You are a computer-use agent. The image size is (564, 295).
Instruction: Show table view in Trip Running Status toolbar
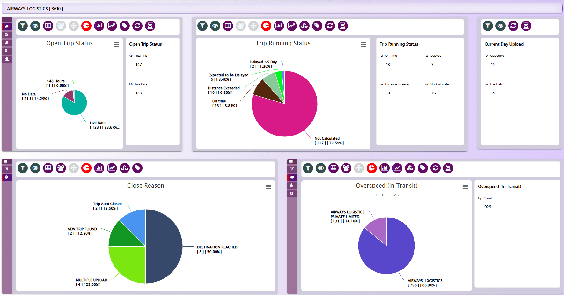(228, 26)
